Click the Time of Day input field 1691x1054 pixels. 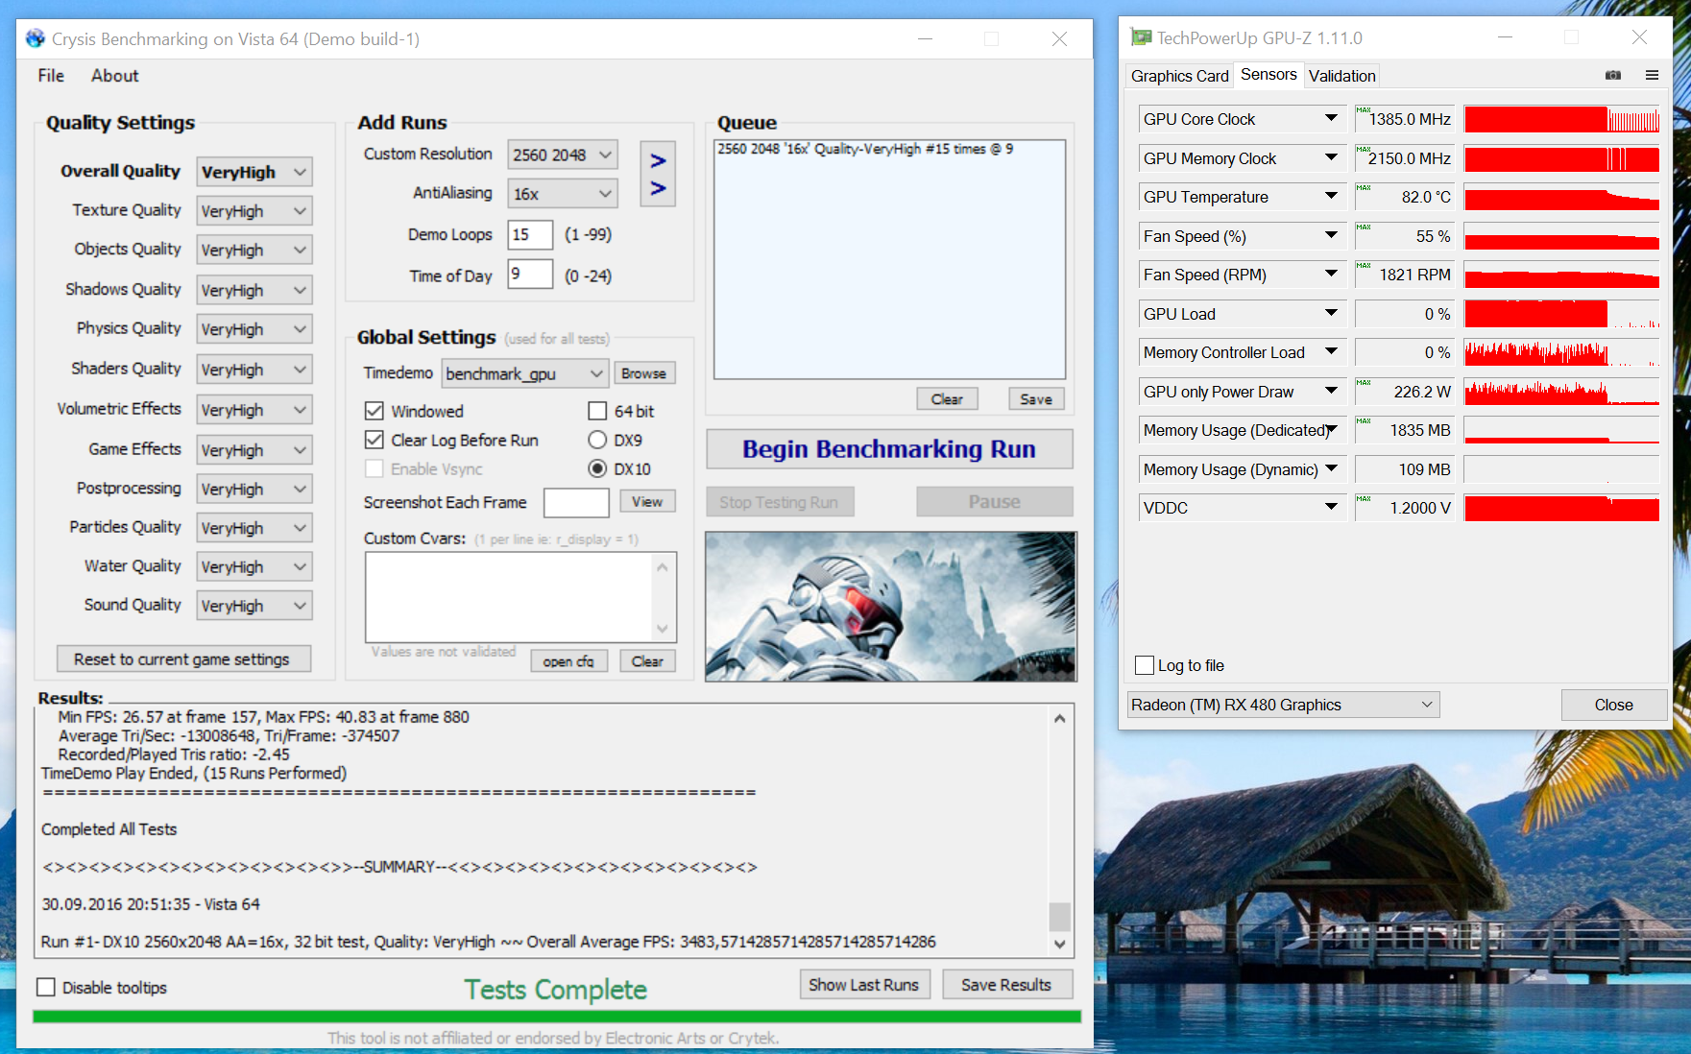point(530,275)
